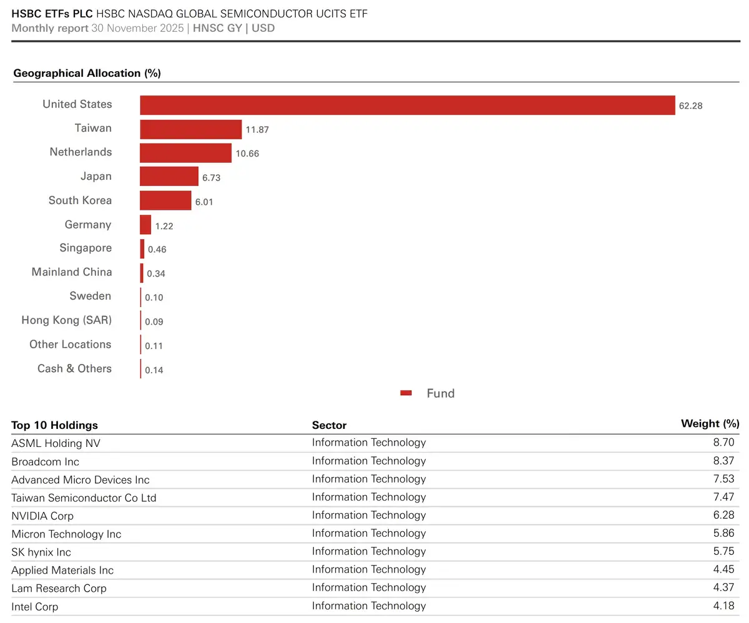
Task: Select the NVIDIA Corp row
Action: [375, 516]
